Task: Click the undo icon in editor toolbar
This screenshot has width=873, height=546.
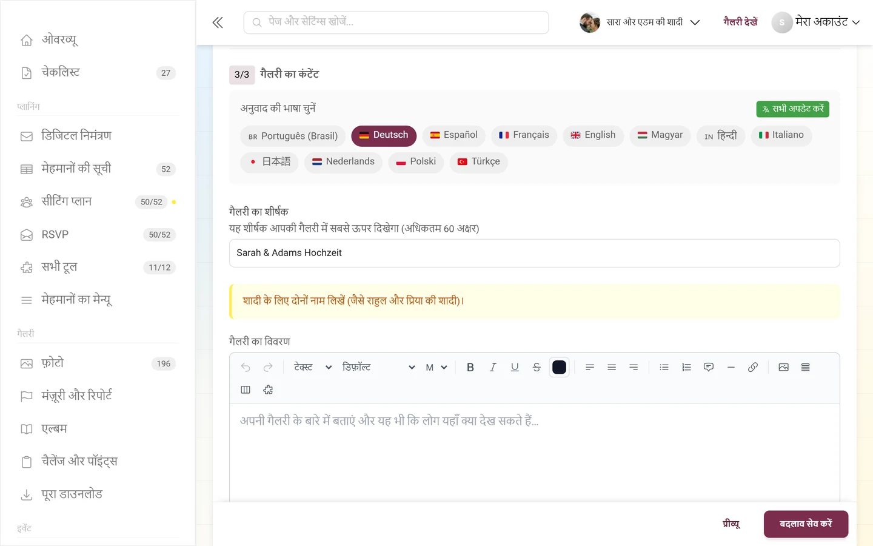Action: tap(246, 367)
